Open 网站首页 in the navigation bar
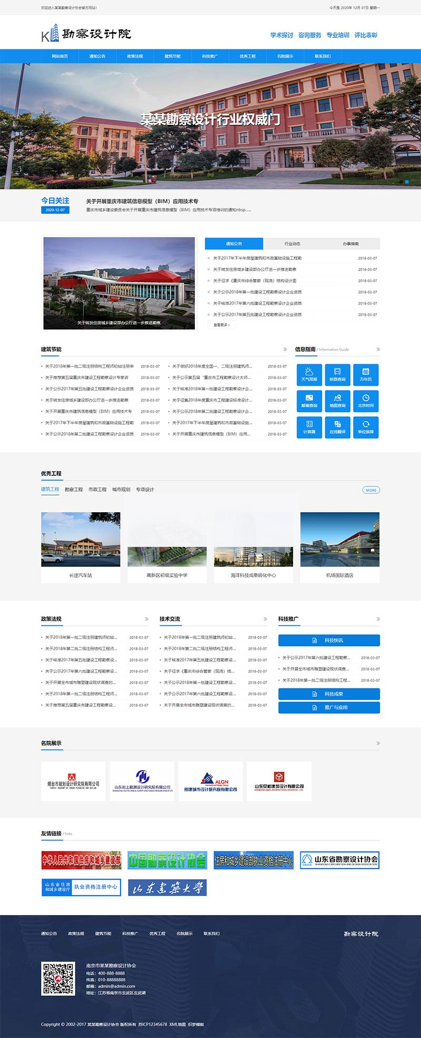 pos(60,56)
